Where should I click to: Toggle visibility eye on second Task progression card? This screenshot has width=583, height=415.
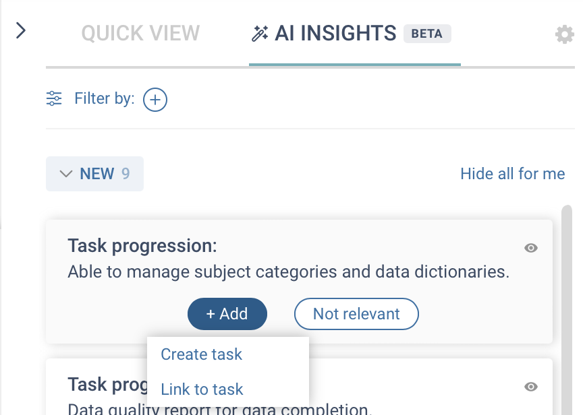531,387
